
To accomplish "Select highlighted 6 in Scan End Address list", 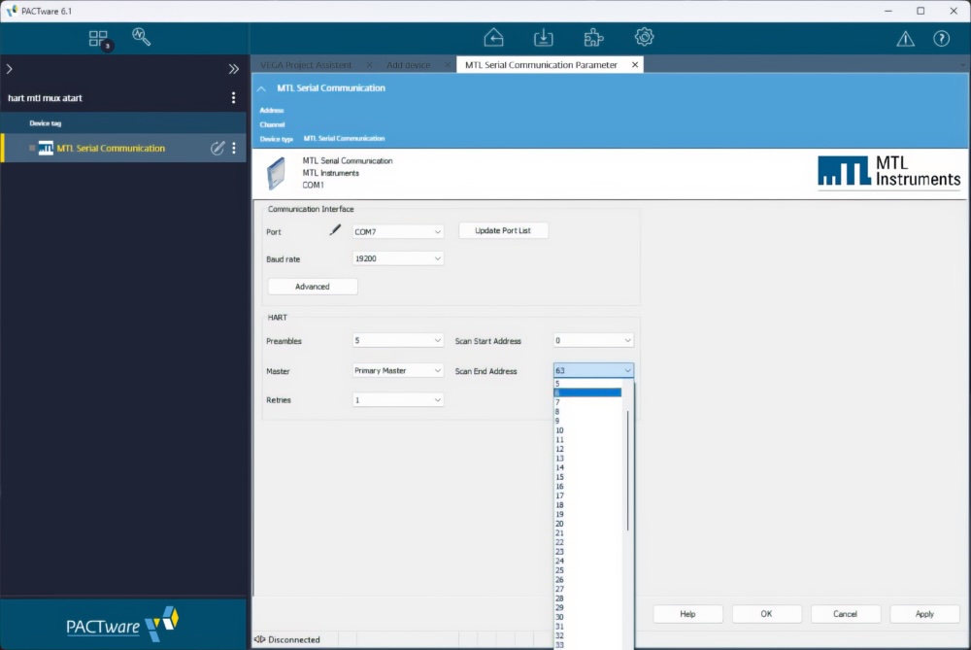I will pos(587,393).
